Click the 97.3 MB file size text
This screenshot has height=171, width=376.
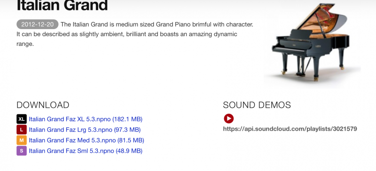tap(127, 130)
